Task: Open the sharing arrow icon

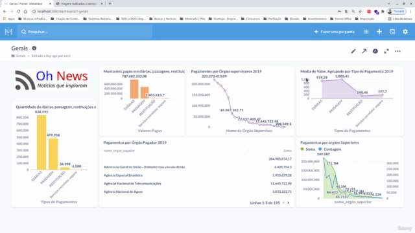Action: click(364, 51)
